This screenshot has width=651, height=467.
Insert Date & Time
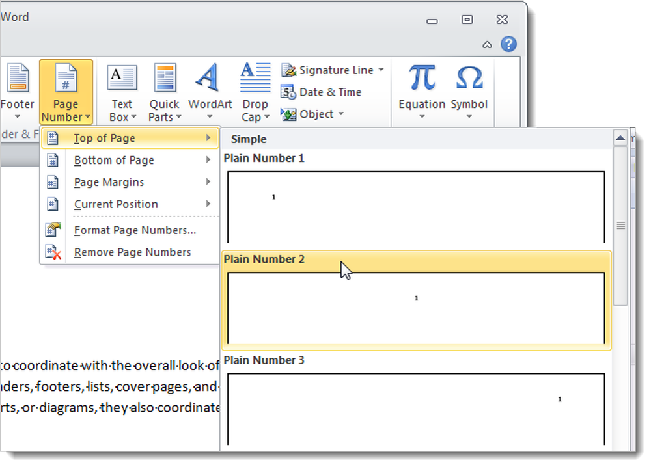[322, 92]
